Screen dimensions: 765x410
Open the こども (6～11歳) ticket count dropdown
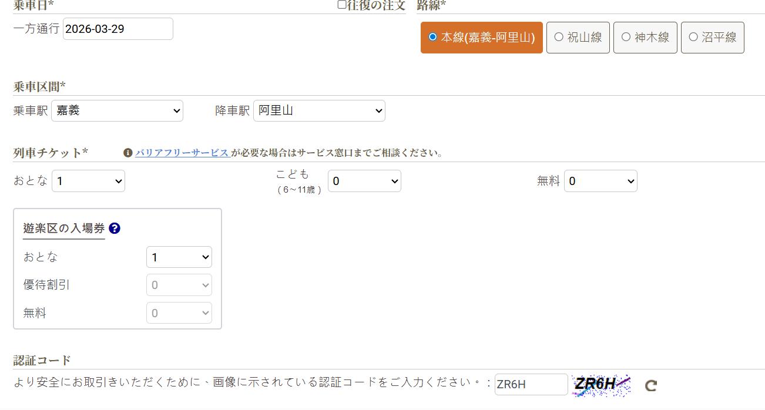(364, 181)
